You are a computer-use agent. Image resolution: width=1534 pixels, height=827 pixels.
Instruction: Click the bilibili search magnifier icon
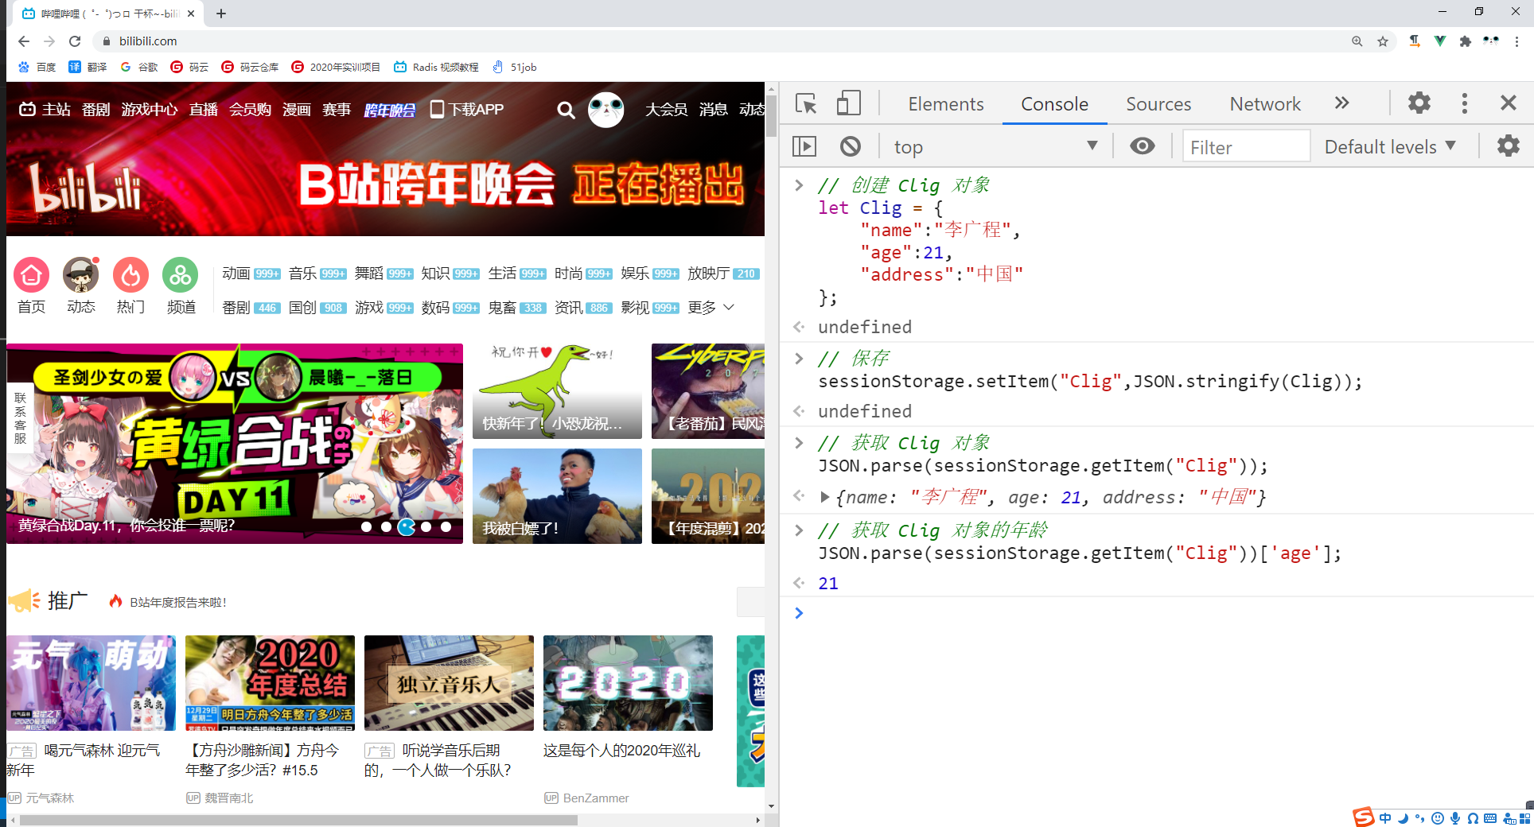566,110
